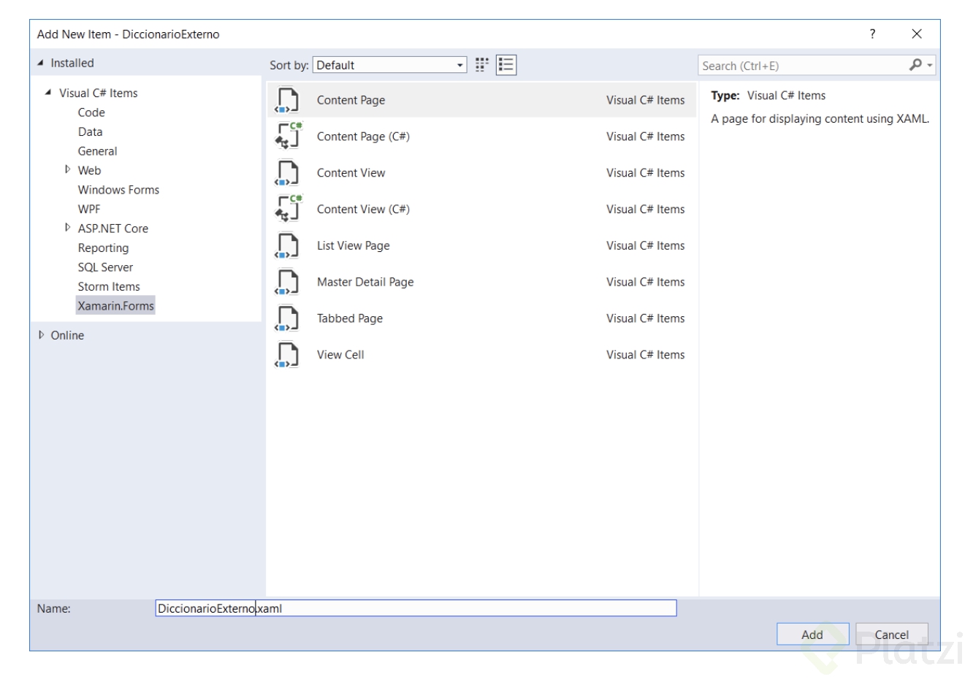Click Visual C# Items type in List View Page row
The height and width of the screenshot is (682, 973).
point(646,246)
